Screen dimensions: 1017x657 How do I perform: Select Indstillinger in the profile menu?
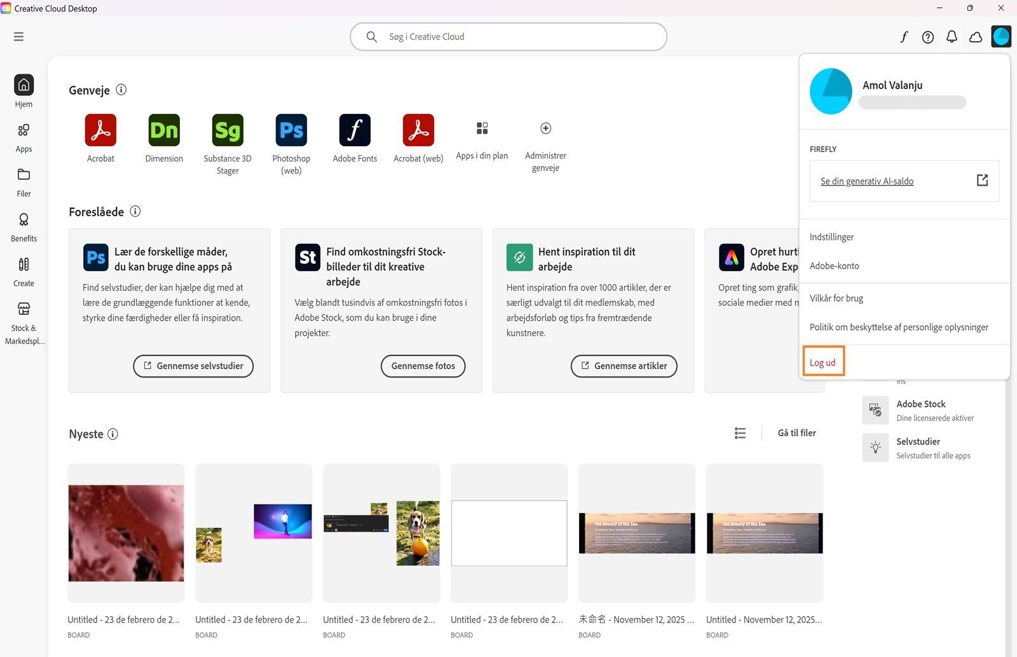[x=831, y=237]
